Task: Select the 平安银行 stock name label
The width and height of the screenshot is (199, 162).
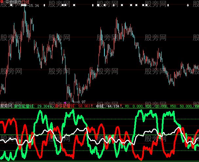Action: [12, 2]
